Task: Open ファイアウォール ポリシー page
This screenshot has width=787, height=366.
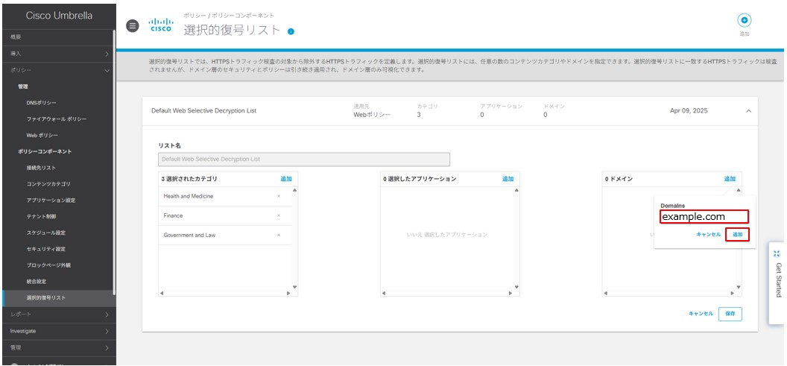Action: pos(57,119)
